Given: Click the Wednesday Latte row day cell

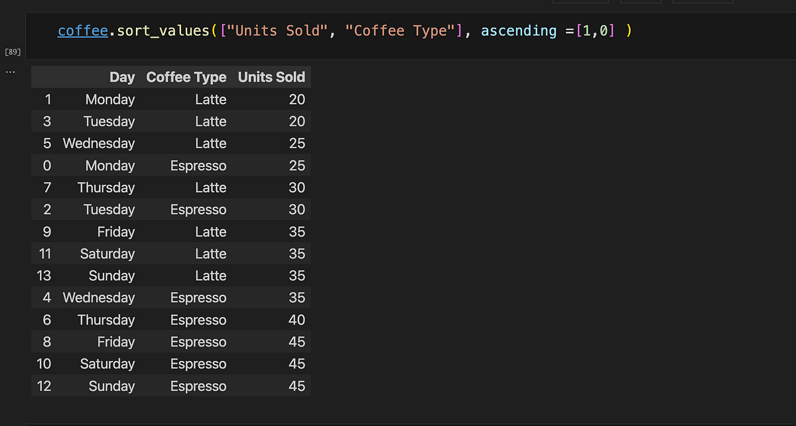Looking at the screenshot, I should [99, 143].
